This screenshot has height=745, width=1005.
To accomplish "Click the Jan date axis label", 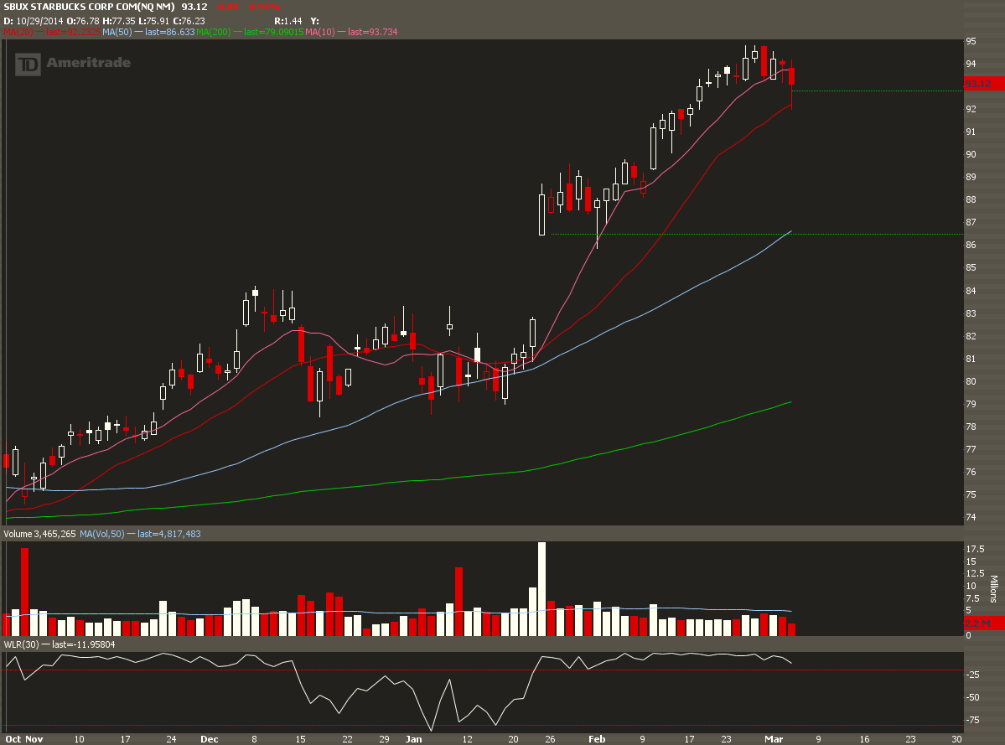I will click(414, 739).
